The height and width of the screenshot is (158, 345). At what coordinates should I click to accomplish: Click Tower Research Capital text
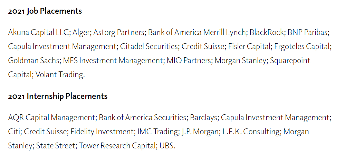coord(117,146)
